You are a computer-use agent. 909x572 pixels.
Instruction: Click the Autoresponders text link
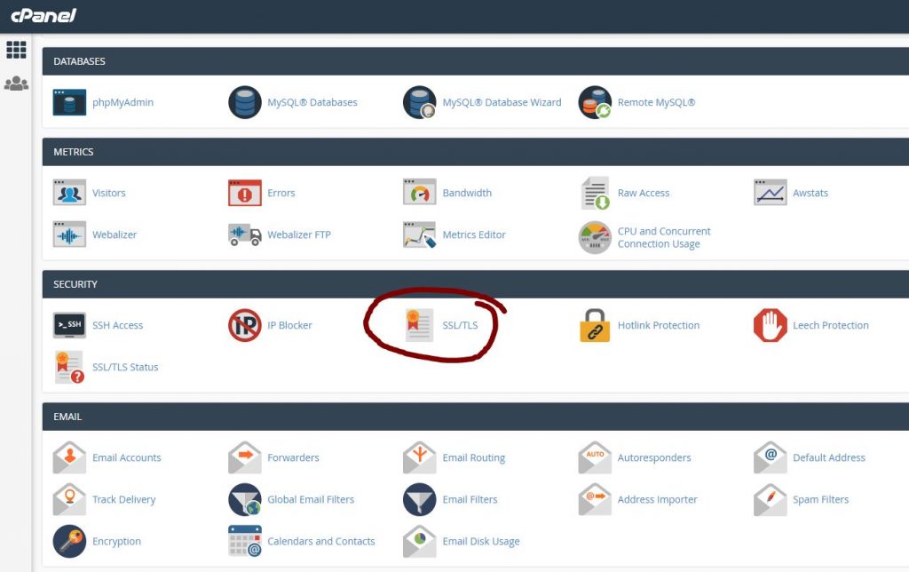pyautogui.click(x=654, y=457)
